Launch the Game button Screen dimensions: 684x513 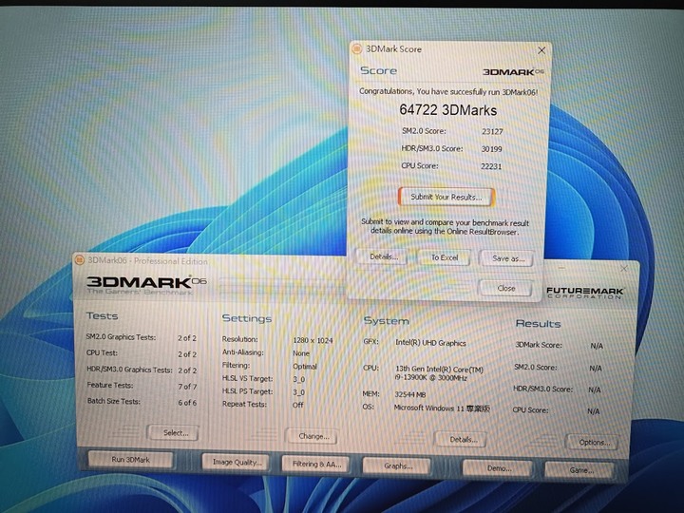click(x=580, y=470)
